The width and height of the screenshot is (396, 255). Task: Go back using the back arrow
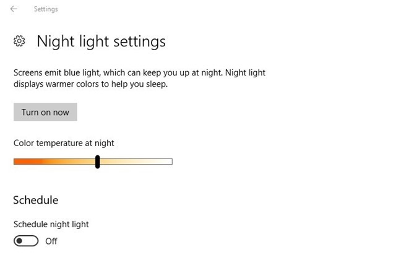[14, 9]
